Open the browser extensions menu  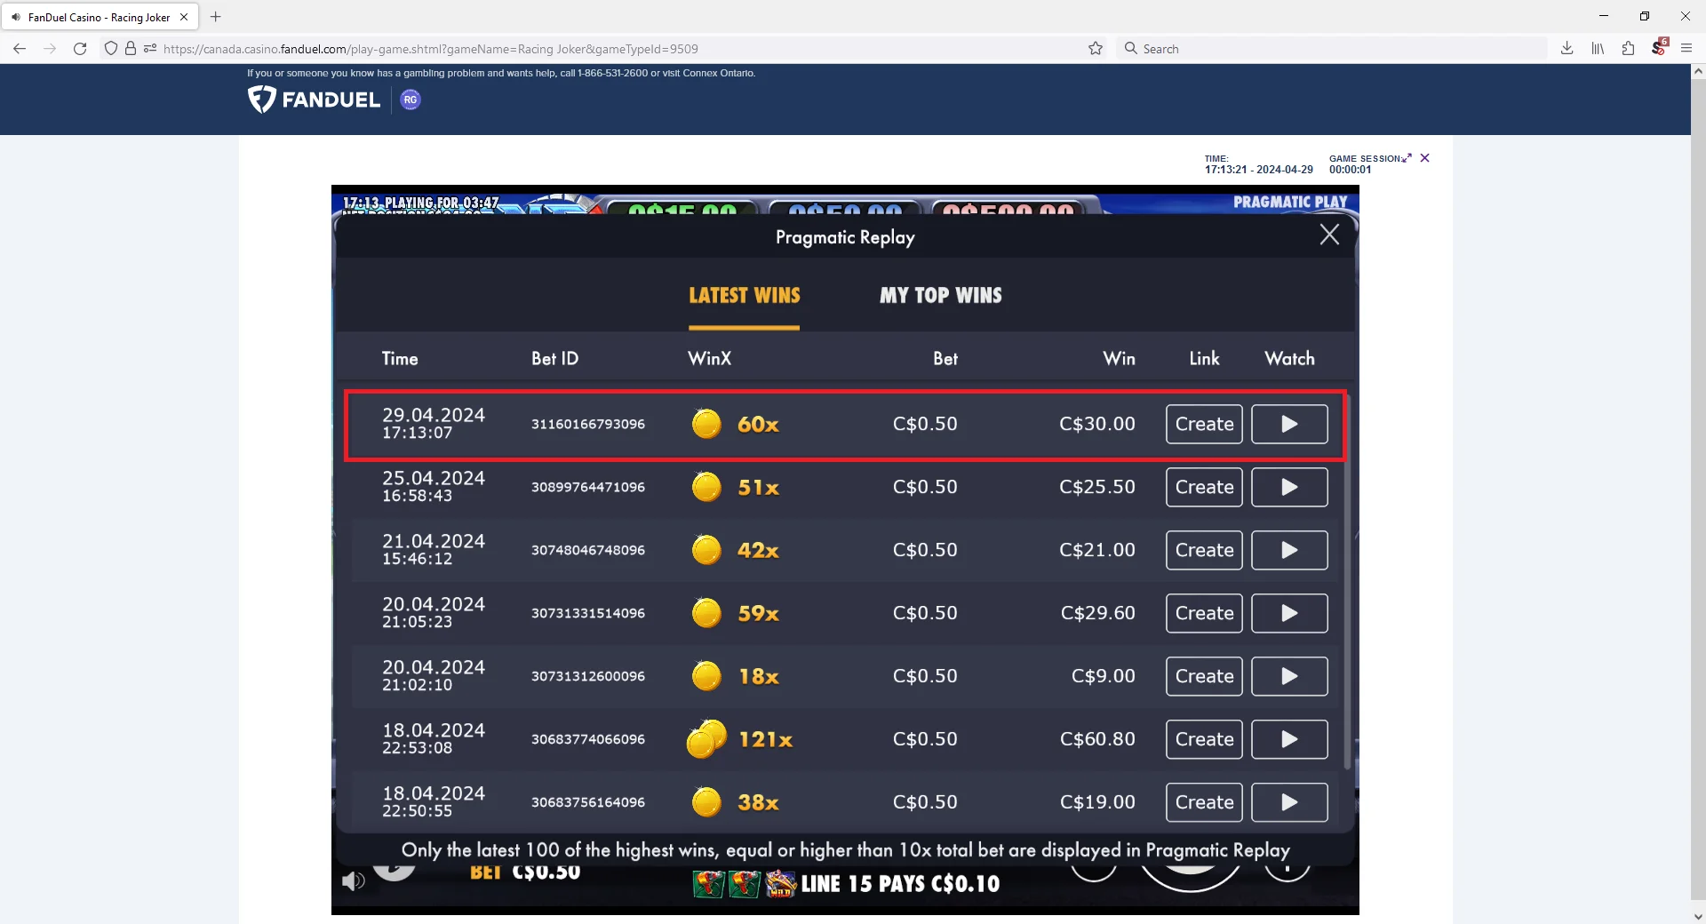(1628, 49)
